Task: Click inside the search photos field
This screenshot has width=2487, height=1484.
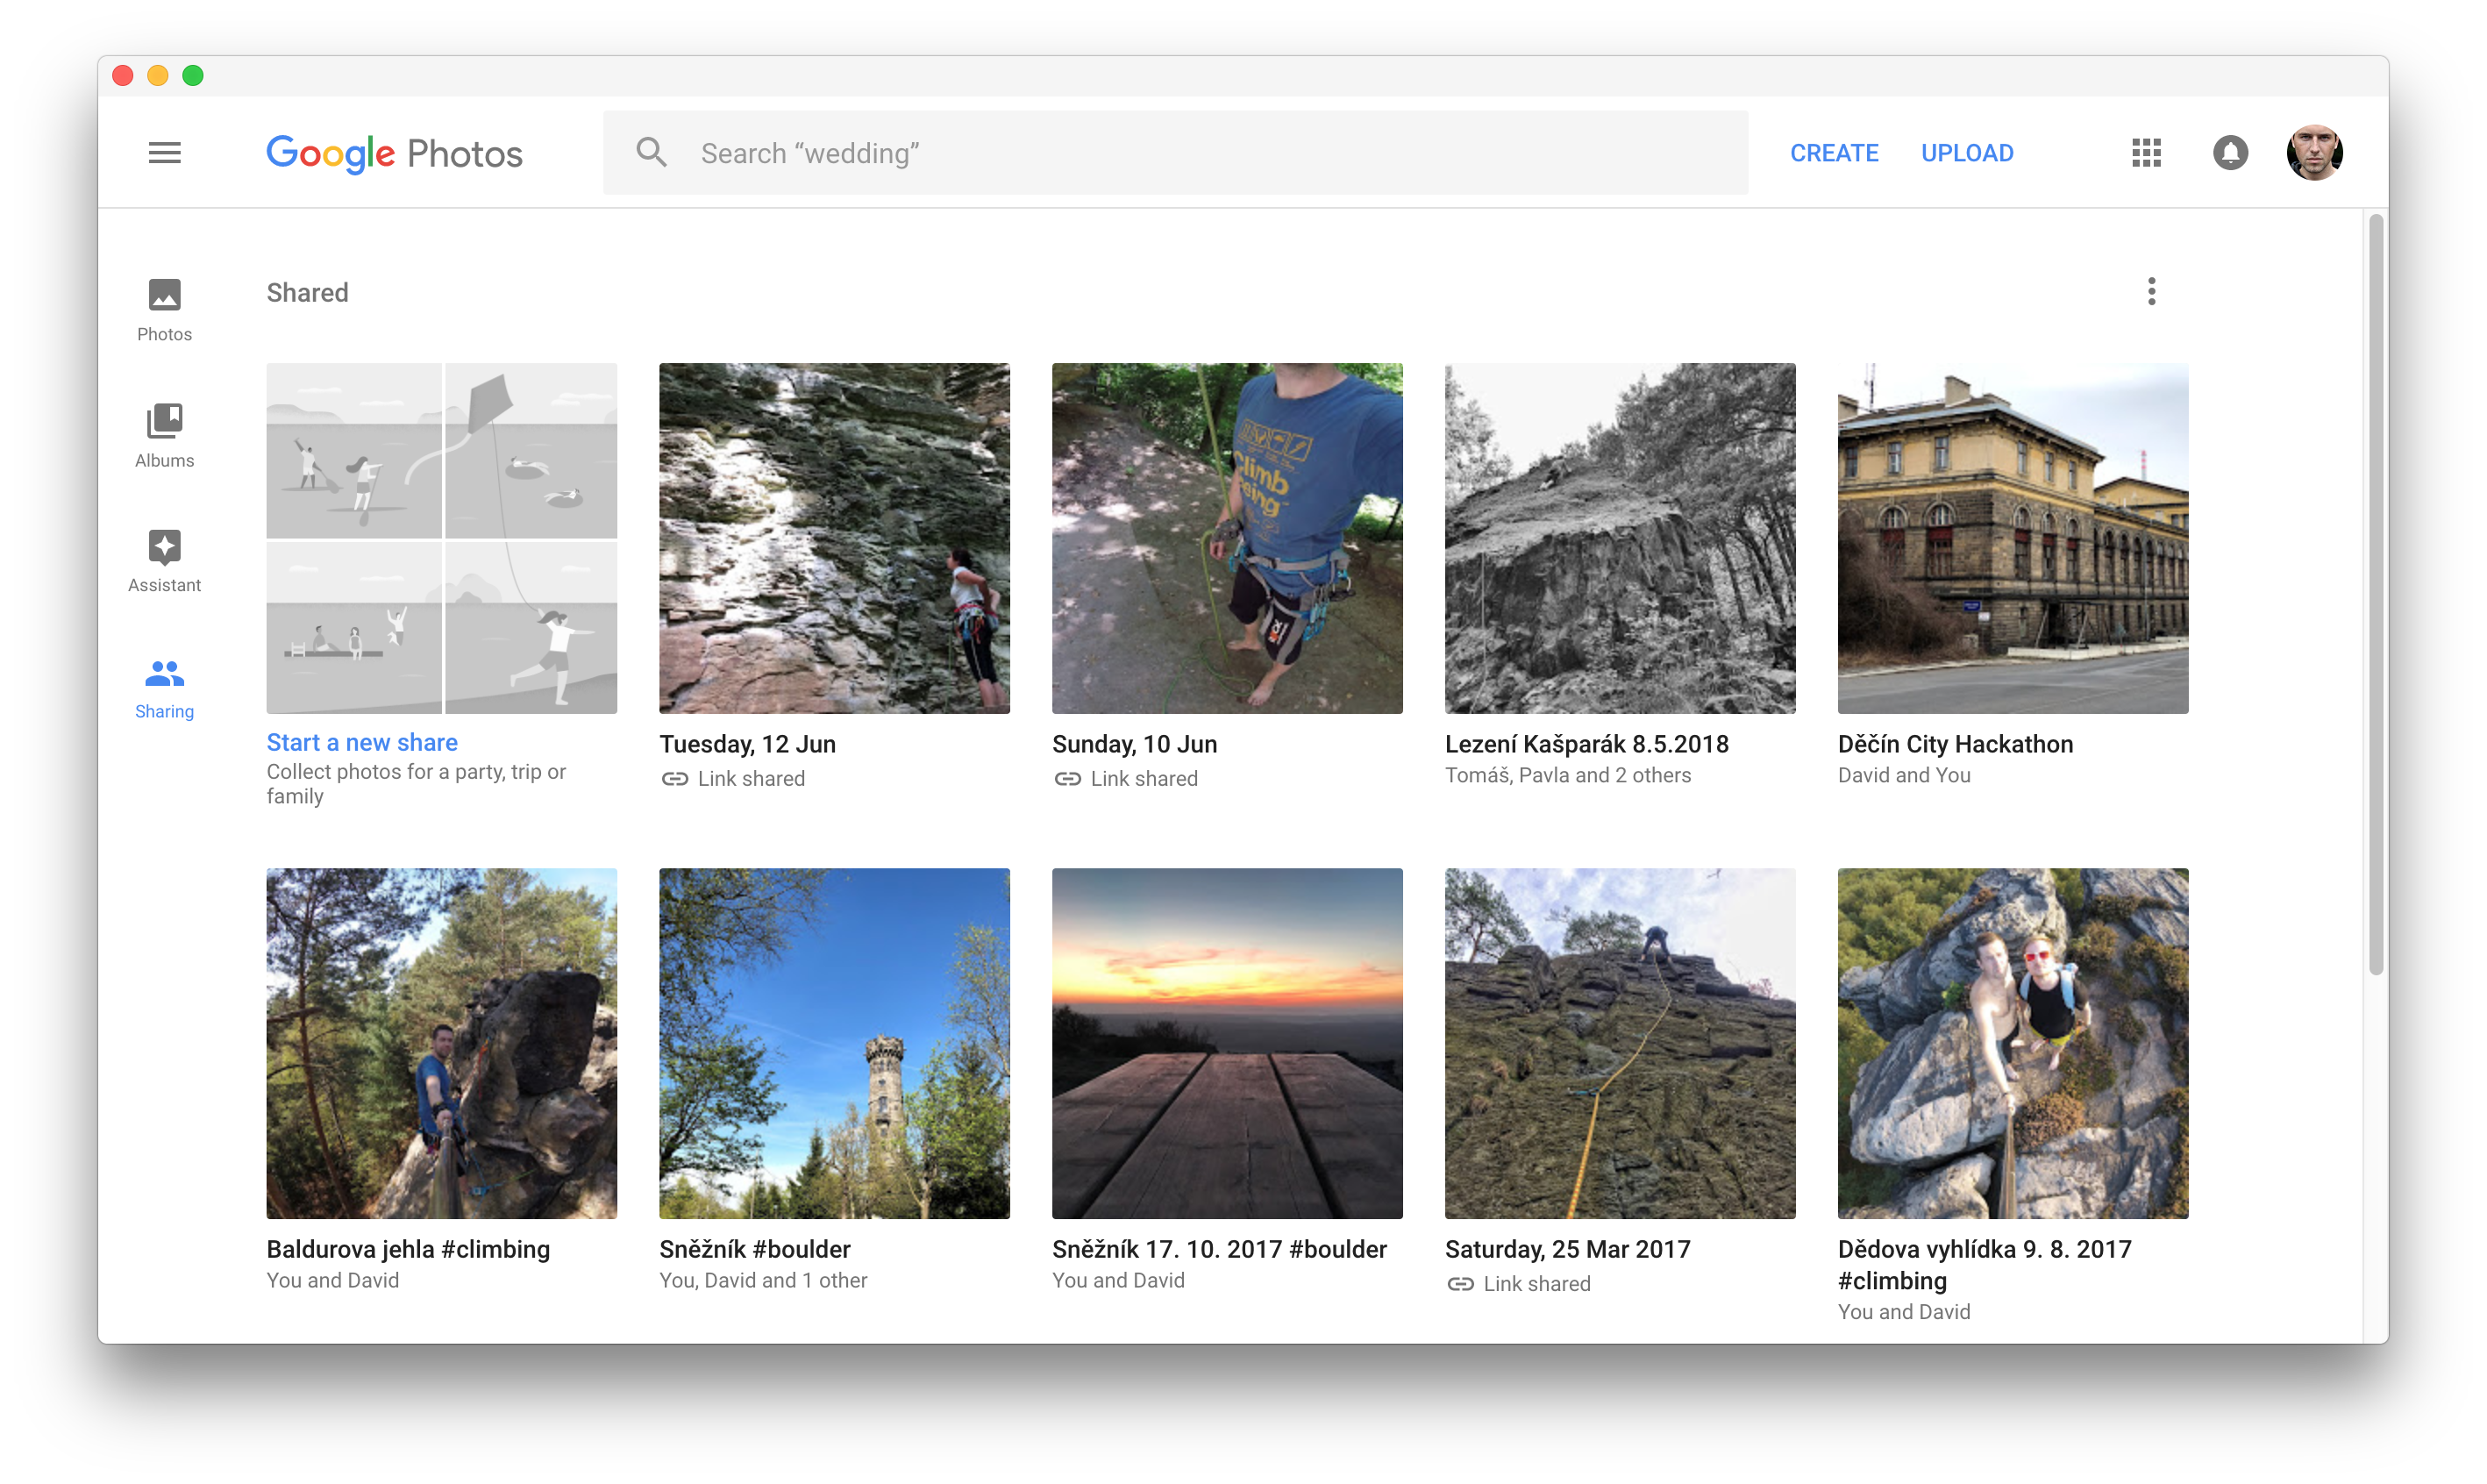Action: (x=1100, y=152)
